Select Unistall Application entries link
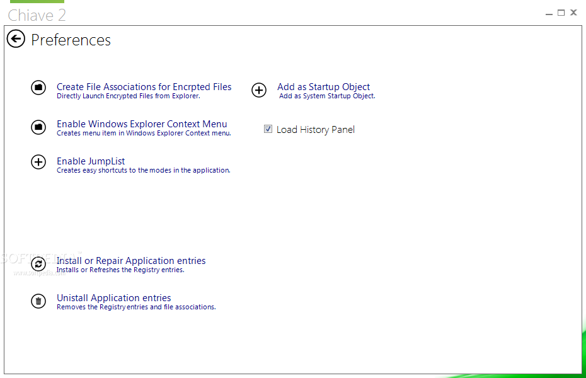The image size is (586, 378). coord(113,298)
